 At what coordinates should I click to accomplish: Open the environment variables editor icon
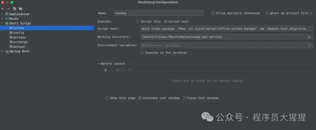click(x=309, y=45)
